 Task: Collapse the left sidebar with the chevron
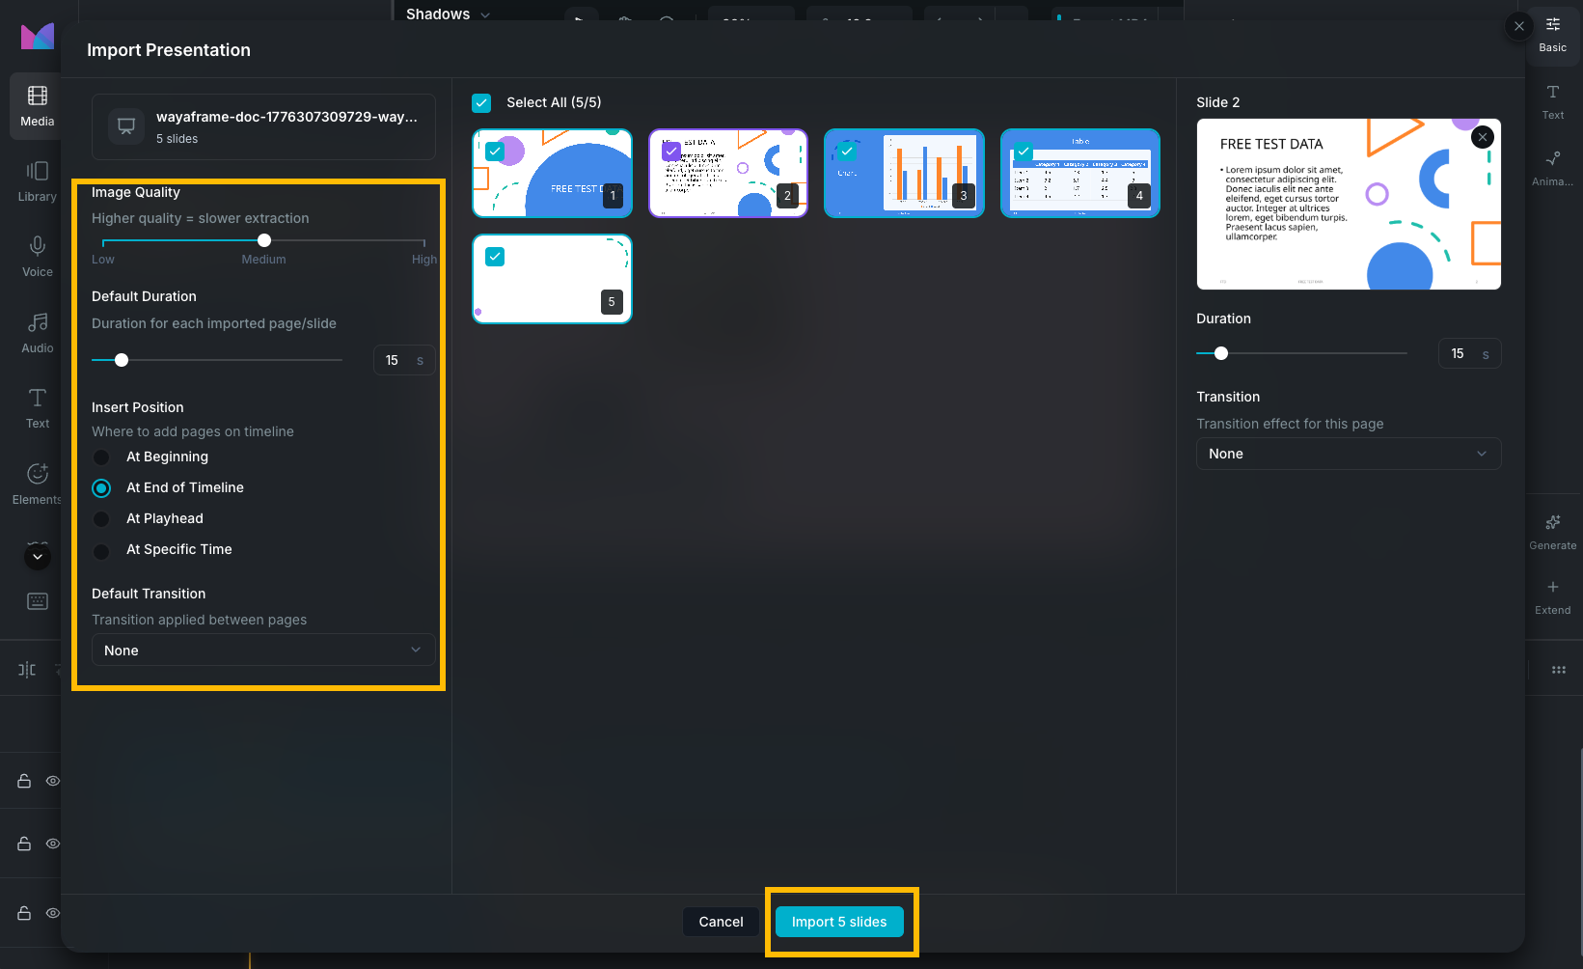point(37,556)
